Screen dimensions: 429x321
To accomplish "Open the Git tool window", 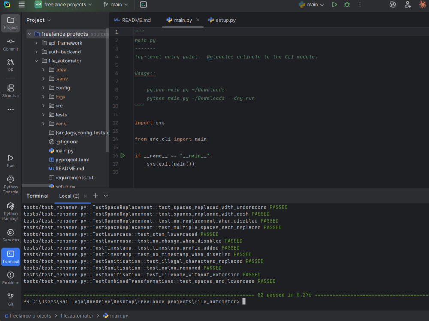I will pyautogui.click(x=11, y=299).
